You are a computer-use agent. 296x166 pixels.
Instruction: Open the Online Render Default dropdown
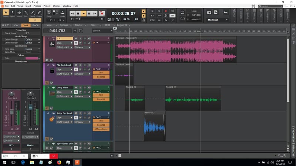click(x=33, y=39)
